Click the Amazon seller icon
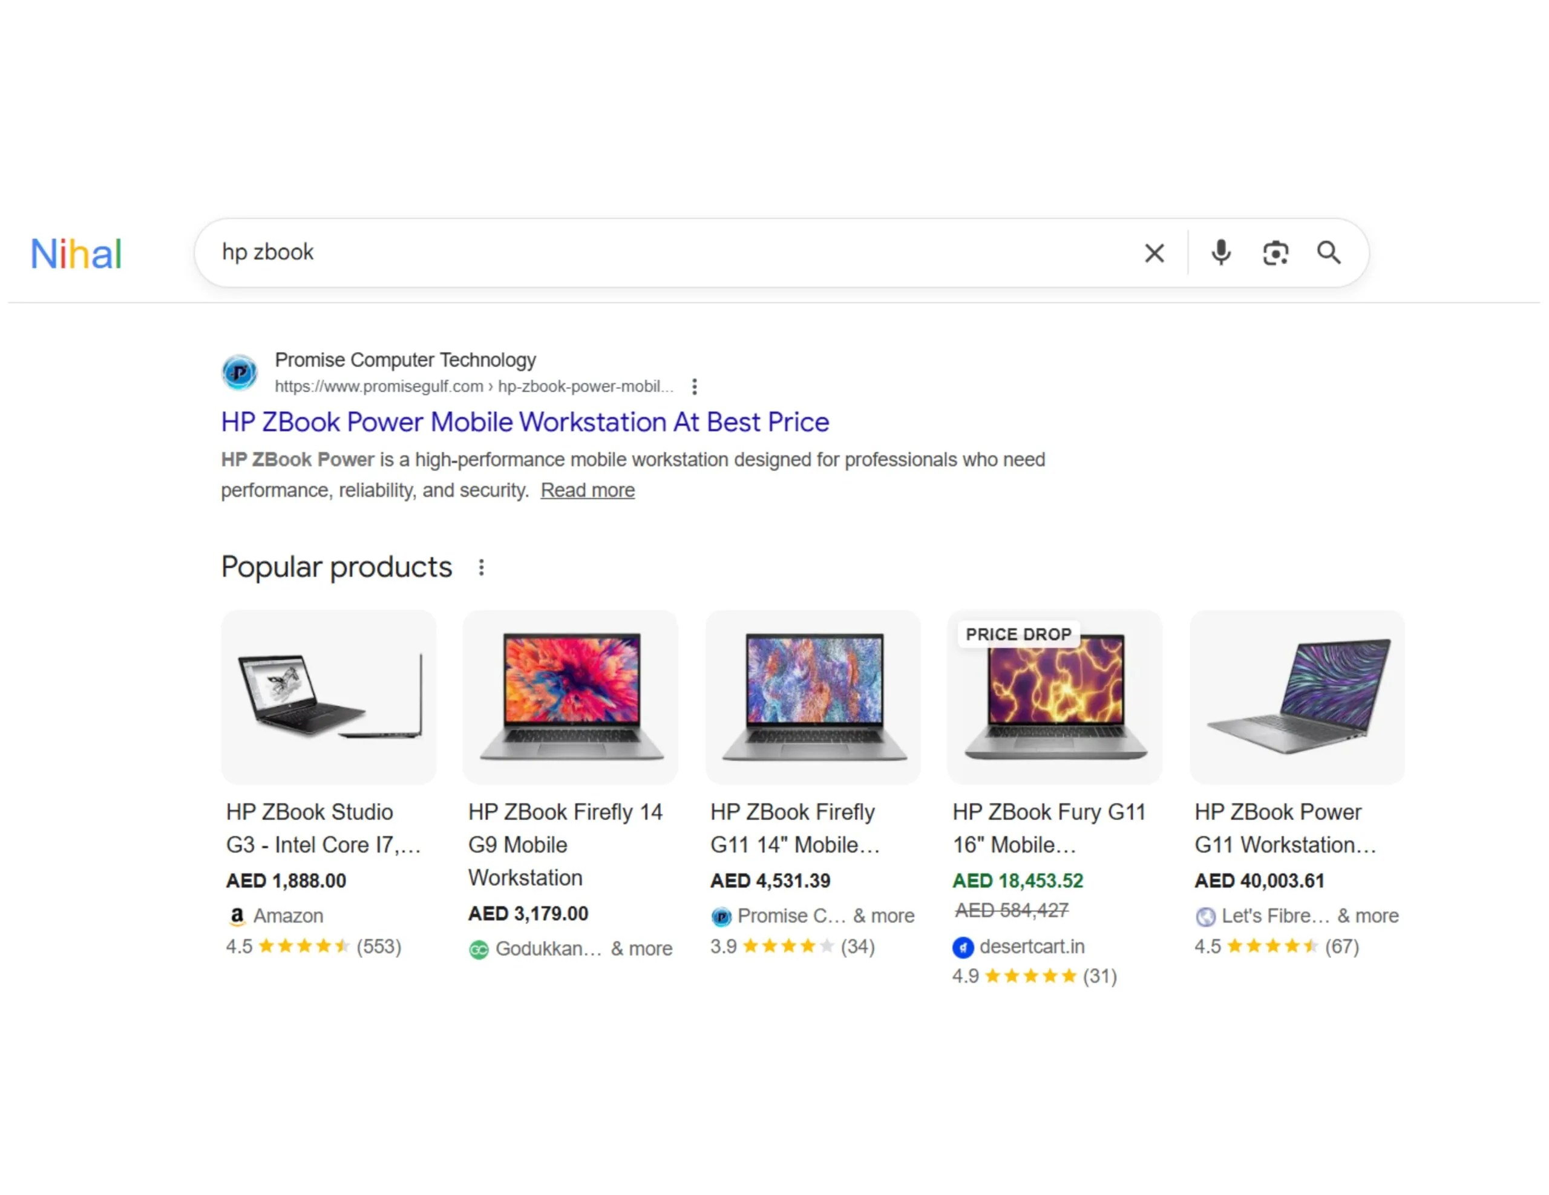This screenshot has height=1195, width=1549. [x=237, y=916]
